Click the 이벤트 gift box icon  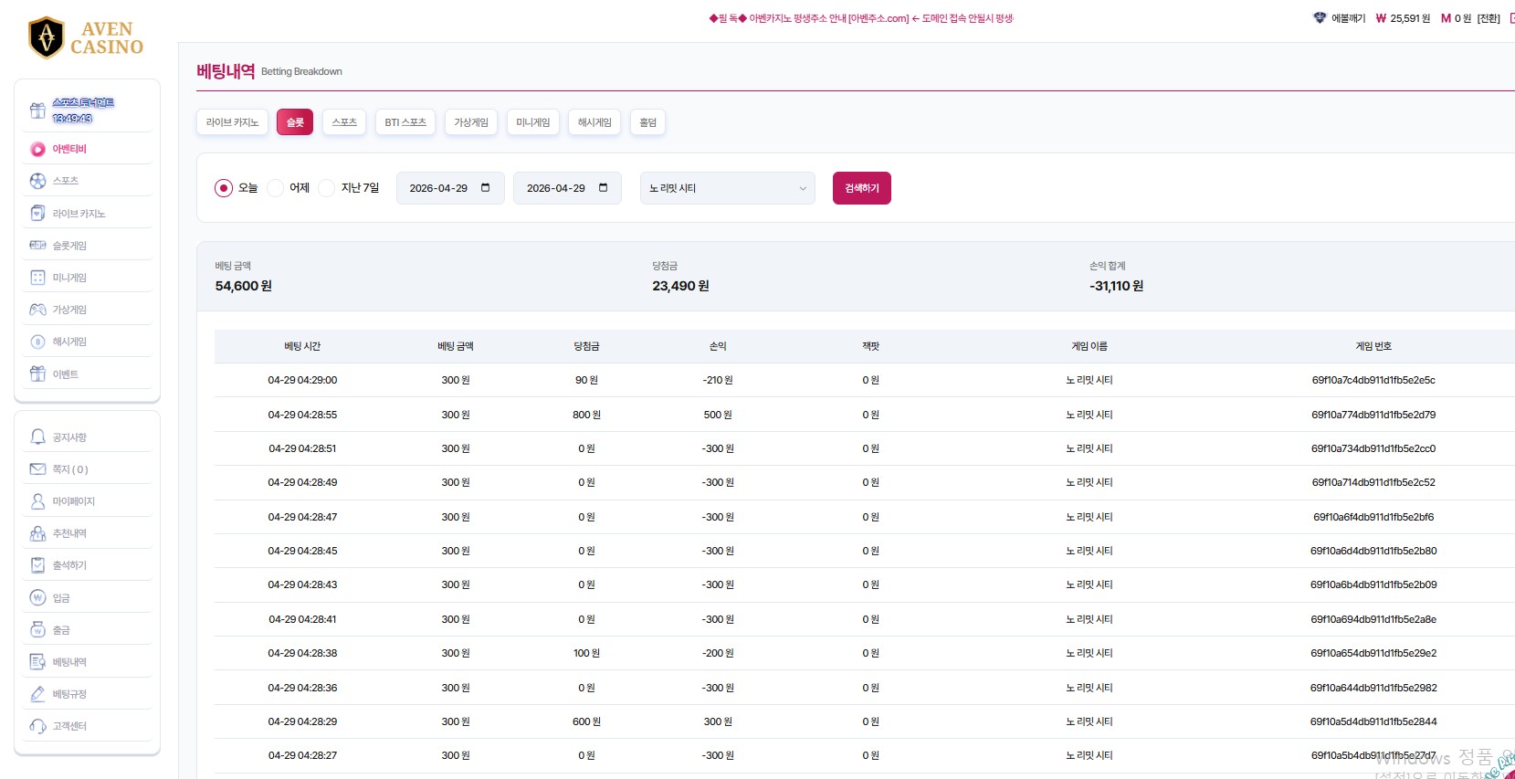point(37,374)
